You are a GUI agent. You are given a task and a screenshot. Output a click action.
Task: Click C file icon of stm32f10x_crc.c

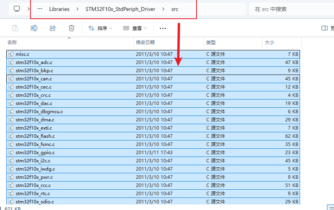click(x=11, y=95)
